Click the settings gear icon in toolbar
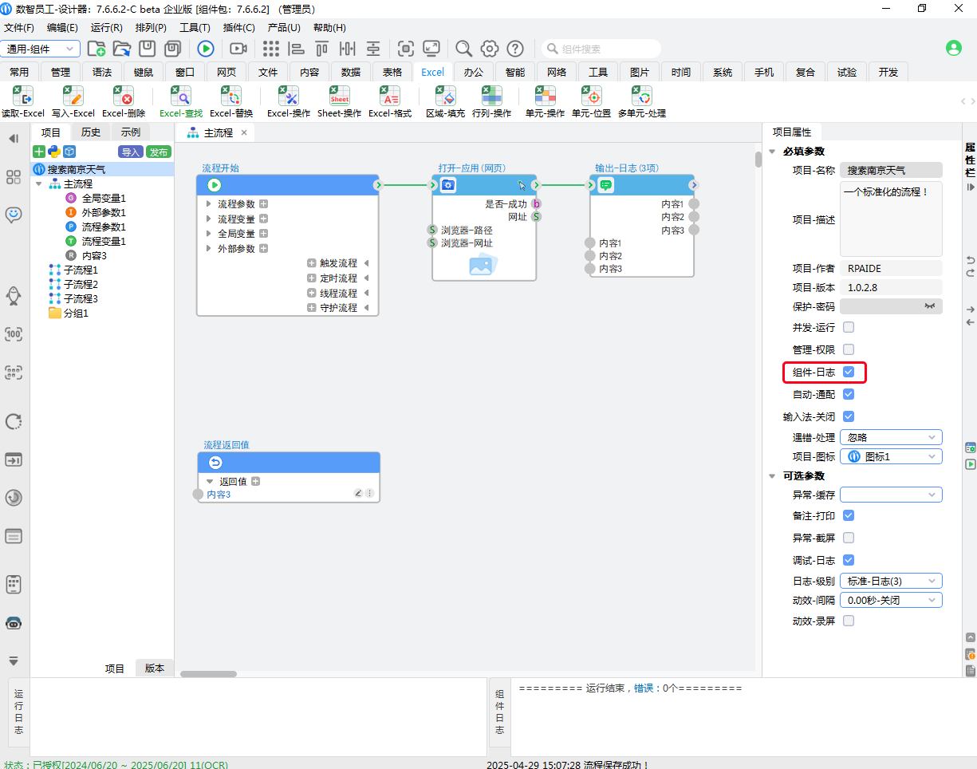 pos(490,49)
